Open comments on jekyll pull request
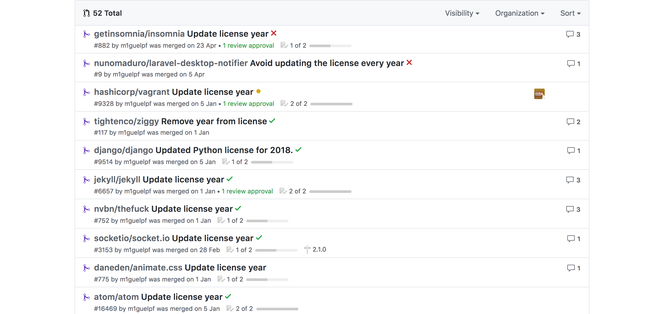The image size is (664, 314). click(x=573, y=180)
